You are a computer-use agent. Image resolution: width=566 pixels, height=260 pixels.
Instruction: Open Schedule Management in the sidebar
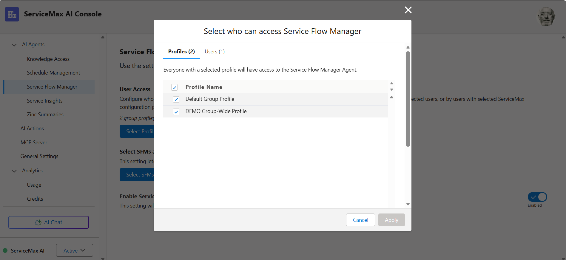(53, 73)
